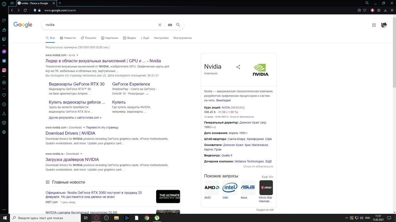This screenshot has width=396, height=222.
Task: Take a snapshot with camera icon
Action: point(359,10)
